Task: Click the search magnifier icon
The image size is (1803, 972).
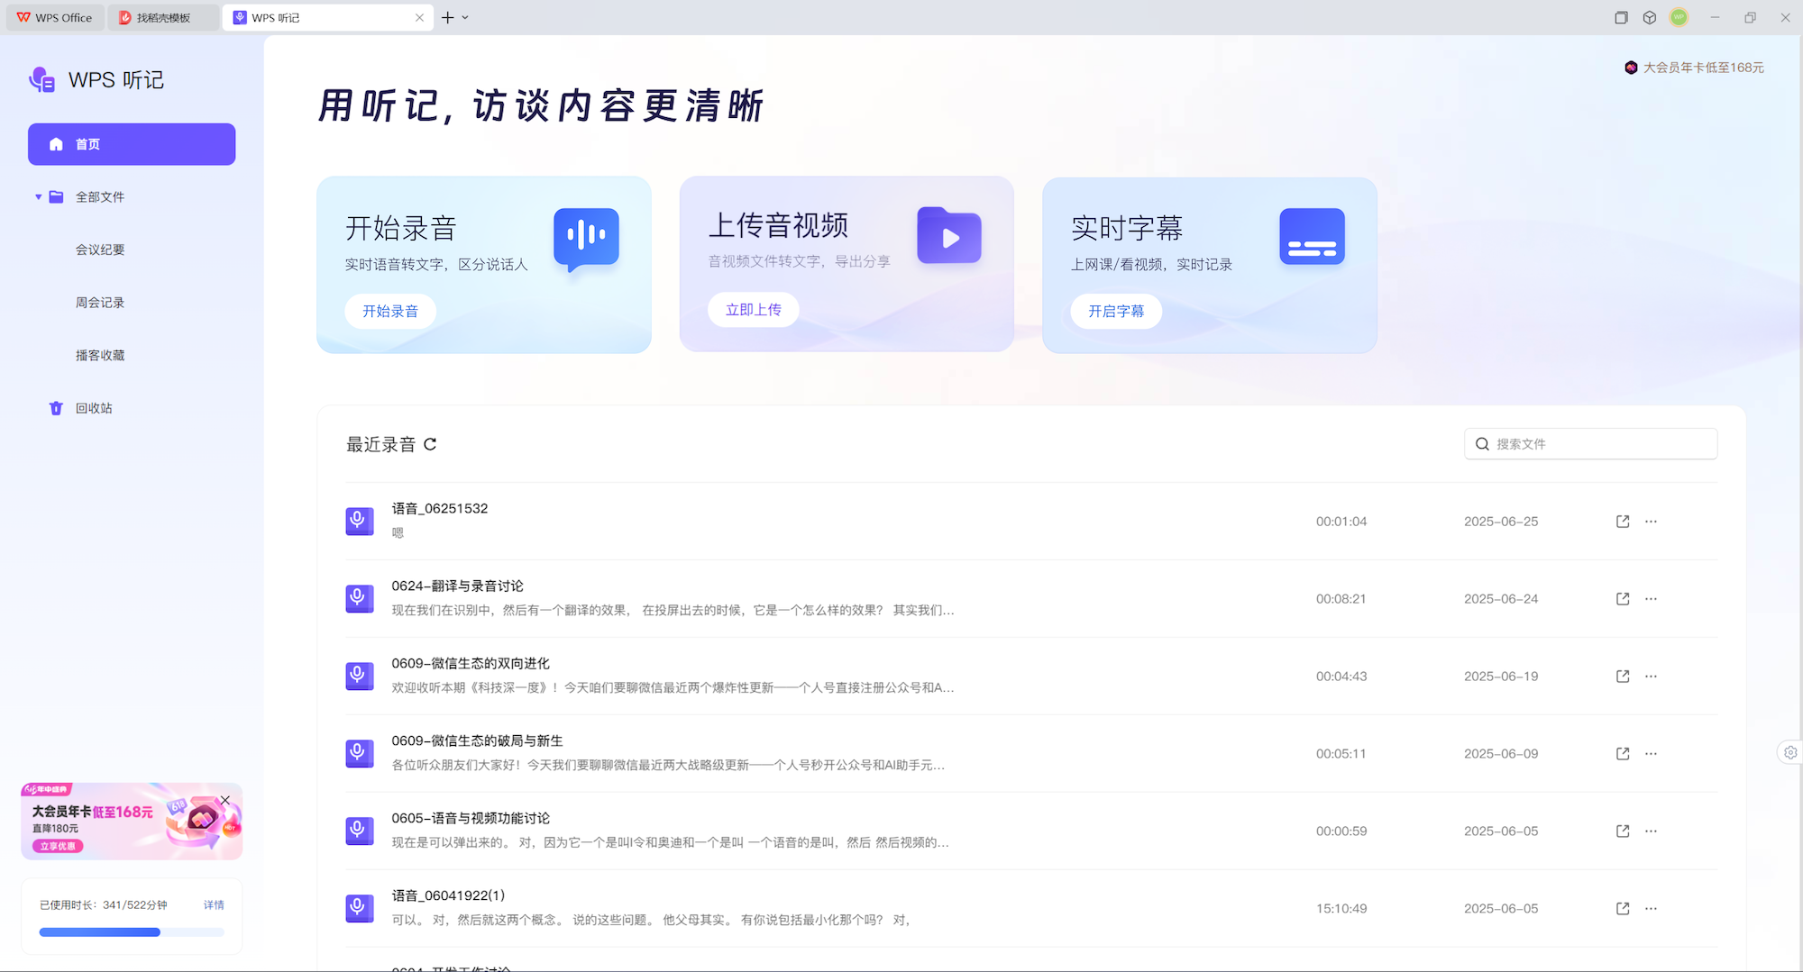Action: coord(1482,444)
